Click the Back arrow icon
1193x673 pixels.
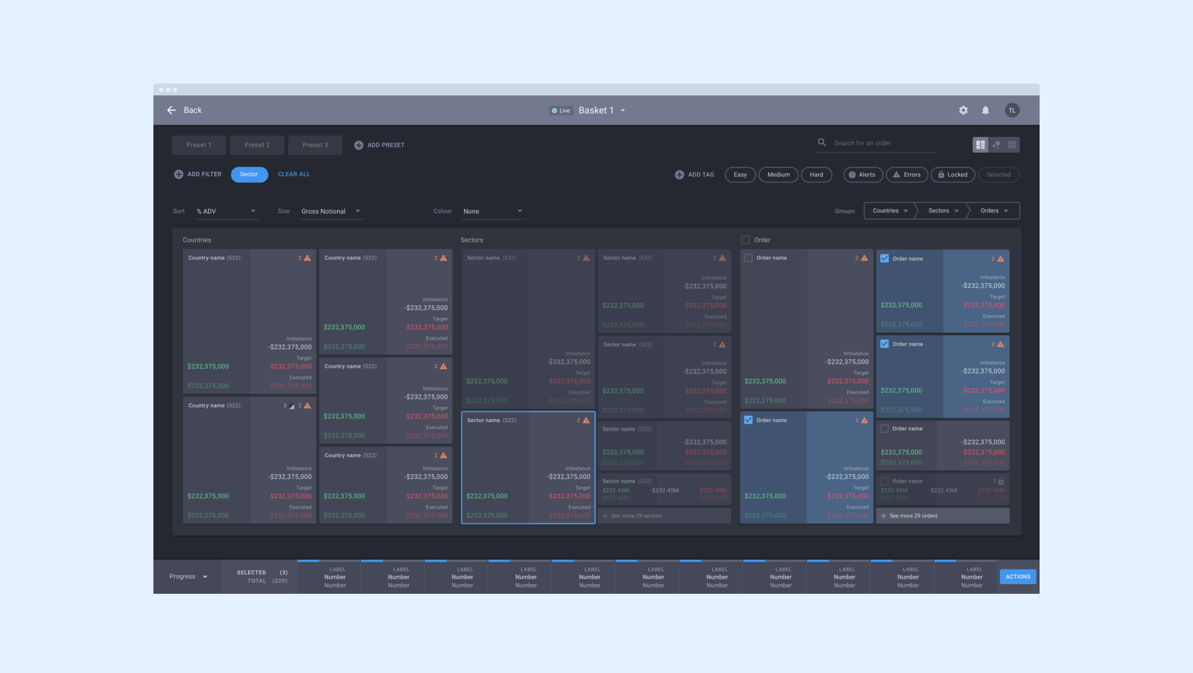171,110
